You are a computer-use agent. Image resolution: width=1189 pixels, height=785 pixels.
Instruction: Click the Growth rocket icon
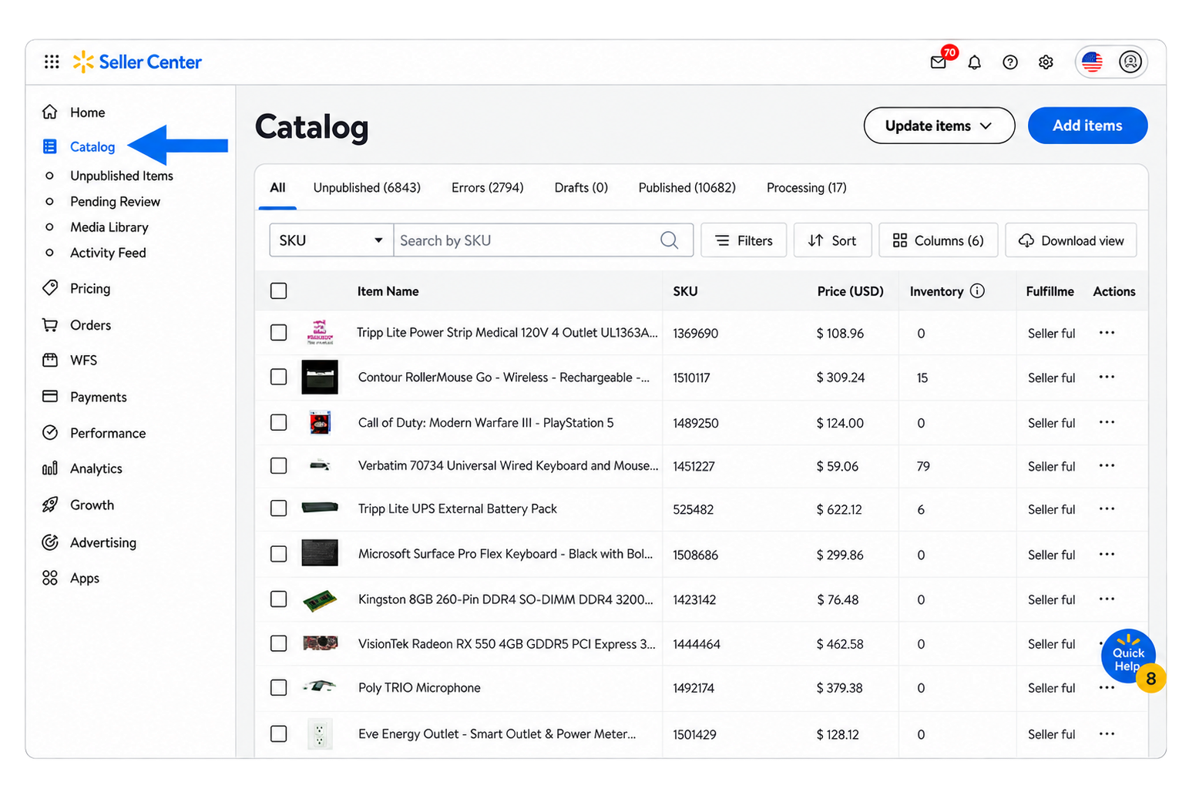pos(50,505)
